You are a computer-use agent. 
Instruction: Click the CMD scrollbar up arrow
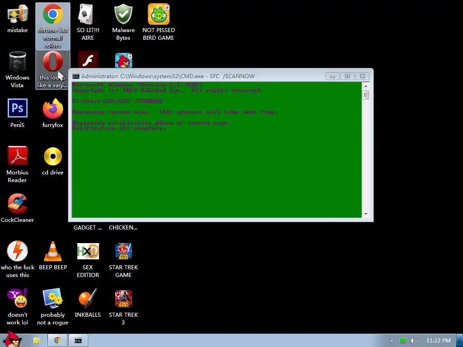point(366,86)
